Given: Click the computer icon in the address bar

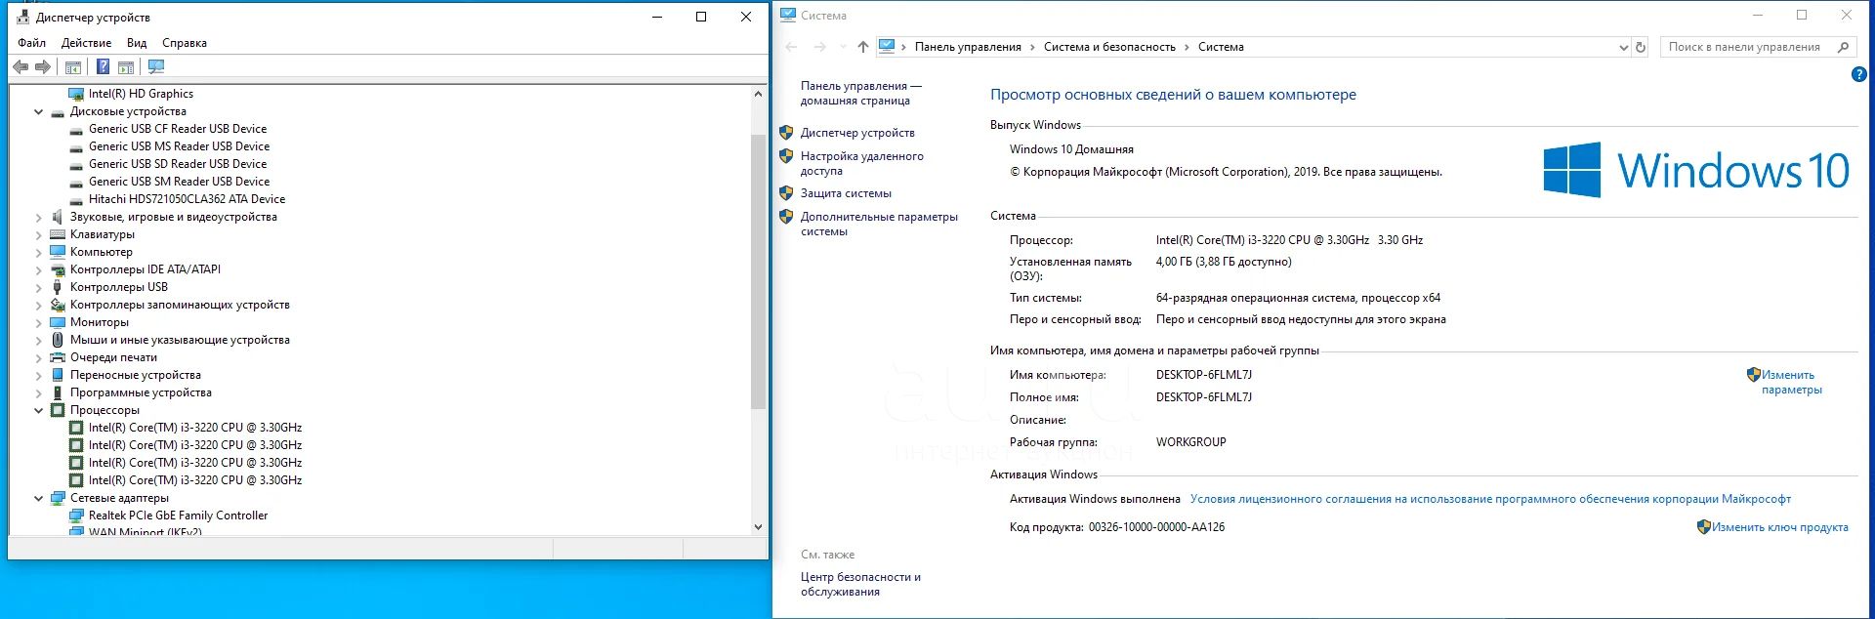Looking at the screenshot, I should click(x=887, y=47).
